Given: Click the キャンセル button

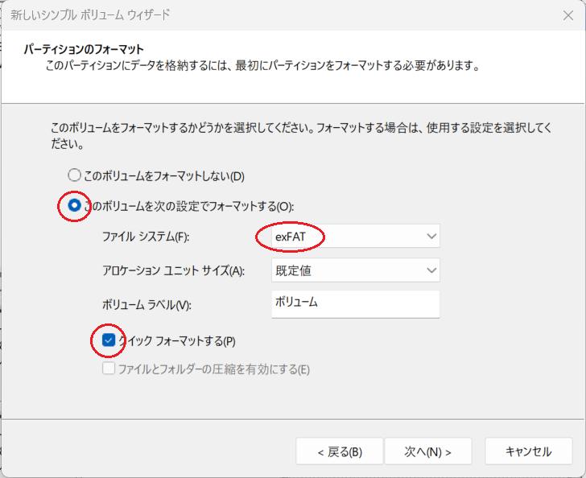Looking at the screenshot, I should (x=528, y=451).
